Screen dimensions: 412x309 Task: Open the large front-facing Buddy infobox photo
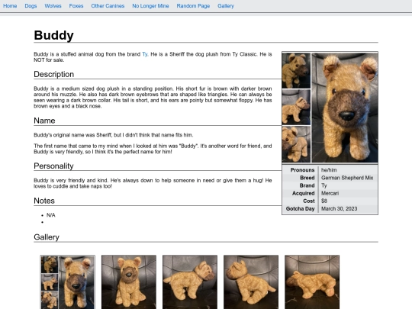[345, 108]
